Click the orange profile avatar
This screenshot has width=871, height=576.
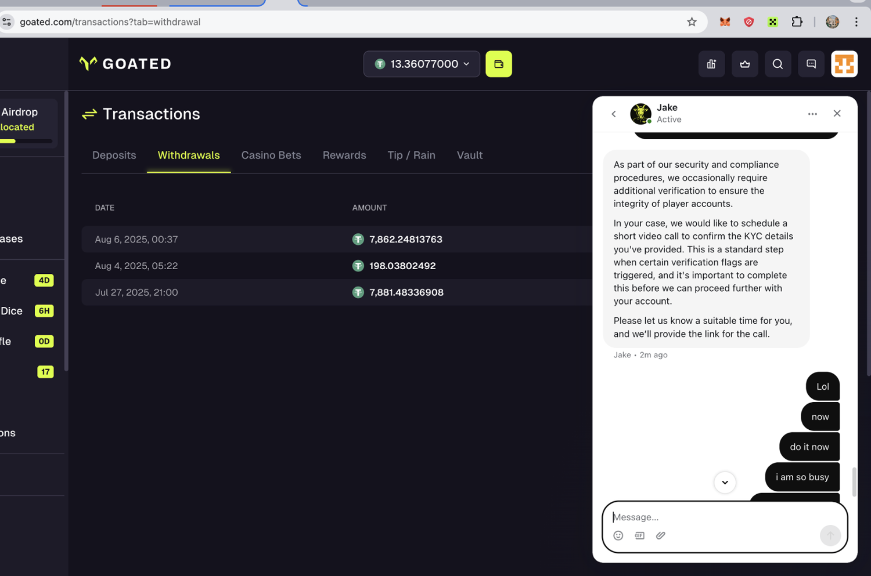[844, 64]
